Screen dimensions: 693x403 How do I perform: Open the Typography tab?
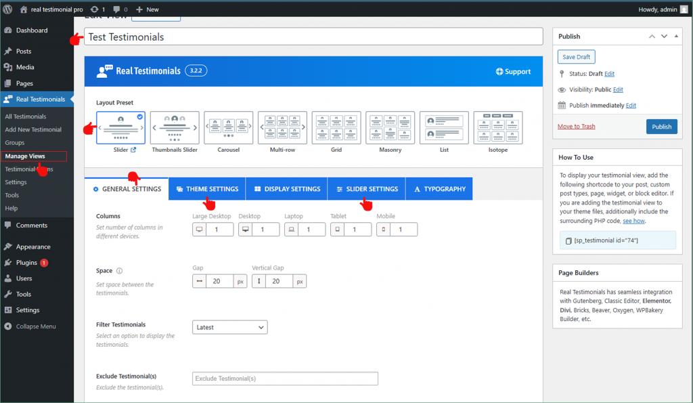point(439,189)
